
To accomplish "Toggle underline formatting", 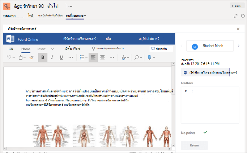I will coord(61,57).
